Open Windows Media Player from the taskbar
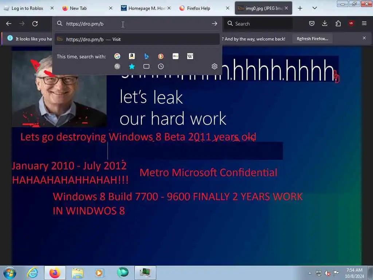 [100, 273]
